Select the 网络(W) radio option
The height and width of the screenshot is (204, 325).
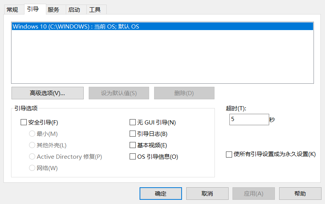32,168
